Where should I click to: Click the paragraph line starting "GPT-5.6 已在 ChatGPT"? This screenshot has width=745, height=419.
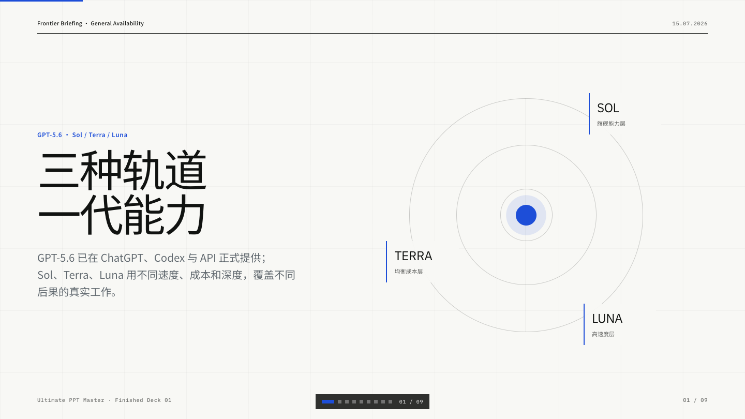pos(151,258)
